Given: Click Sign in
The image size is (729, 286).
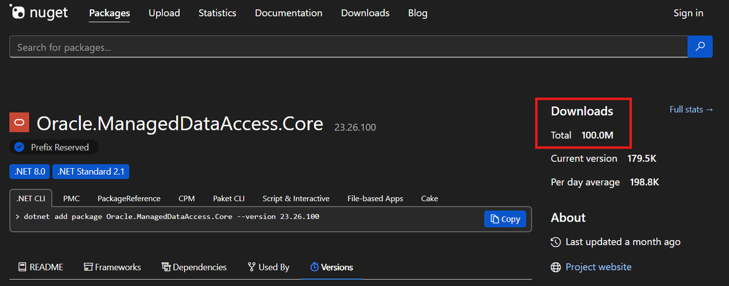Looking at the screenshot, I should click(x=688, y=13).
